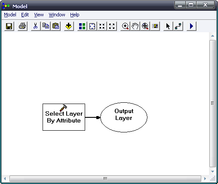The image size is (218, 184).
Task: Click the vertical scrollbar up arrow
Action: pyautogui.click(x=212, y=36)
